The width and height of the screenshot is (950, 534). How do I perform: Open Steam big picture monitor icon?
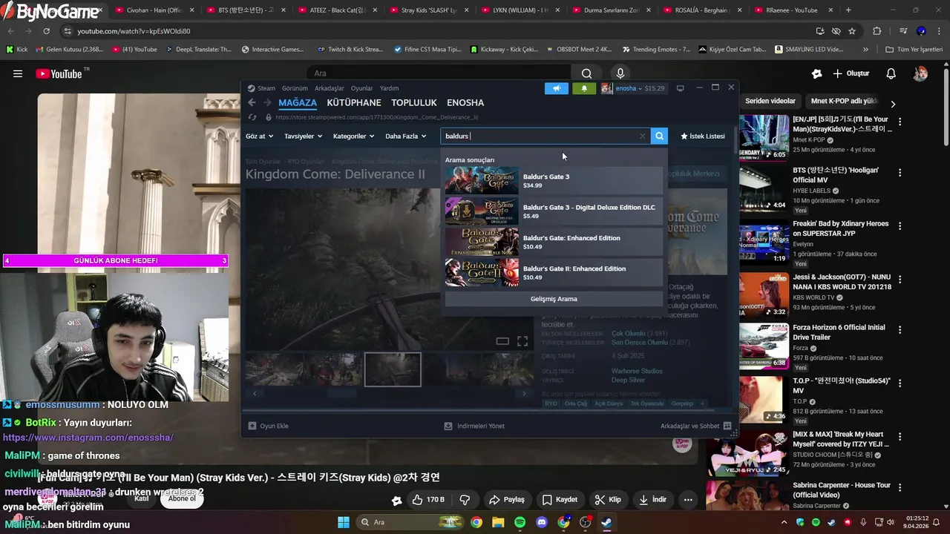click(680, 88)
